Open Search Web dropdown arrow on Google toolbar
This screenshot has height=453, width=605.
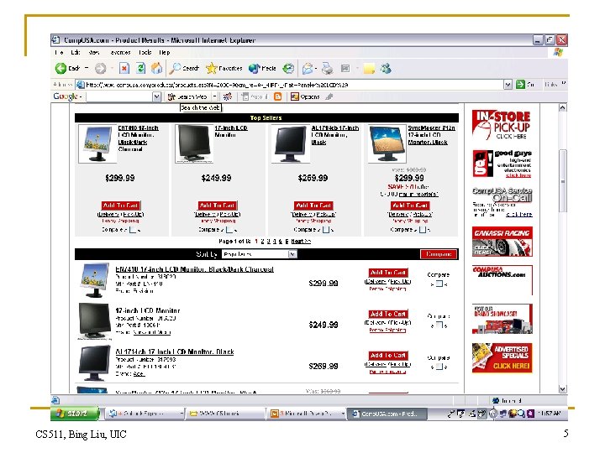[215, 96]
